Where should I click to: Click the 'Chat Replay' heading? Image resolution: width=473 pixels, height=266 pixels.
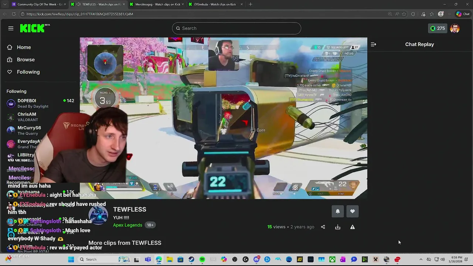419,44
